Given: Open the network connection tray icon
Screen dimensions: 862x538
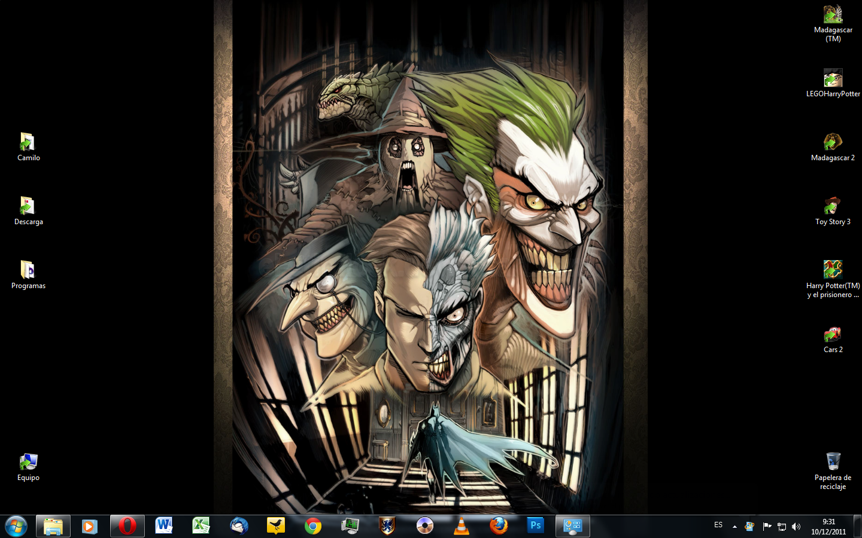Looking at the screenshot, I should [781, 527].
